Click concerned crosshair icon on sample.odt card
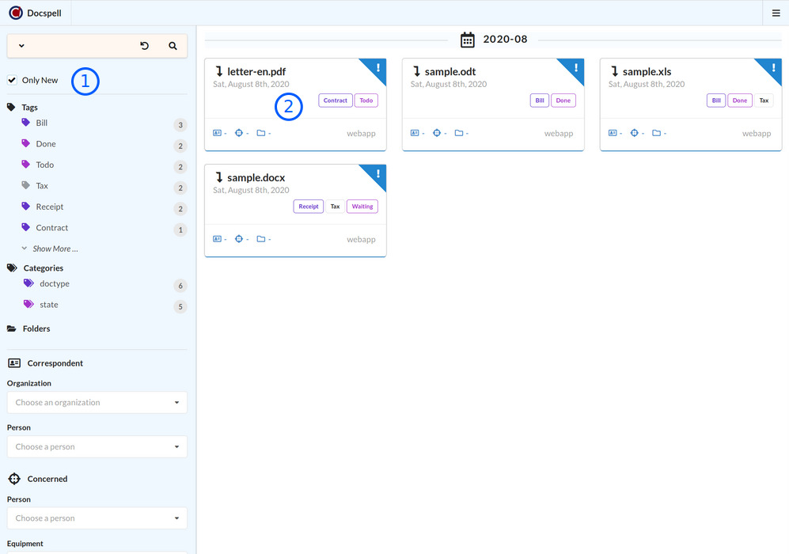 pyautogui.click(x=436, y=133)
